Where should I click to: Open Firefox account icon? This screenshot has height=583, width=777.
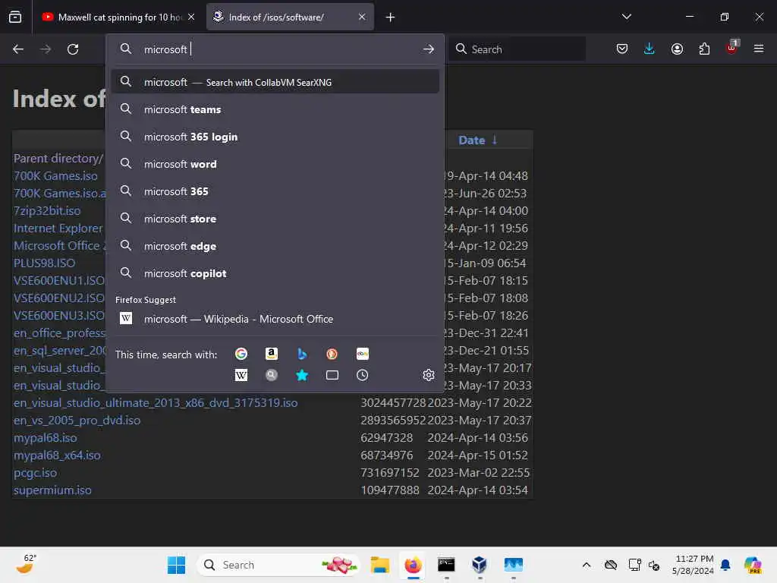677,49
